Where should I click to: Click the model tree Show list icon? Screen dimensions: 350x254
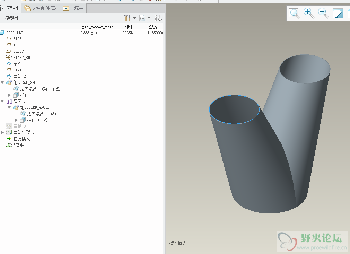pyautogui.click(x=142, y=18)
